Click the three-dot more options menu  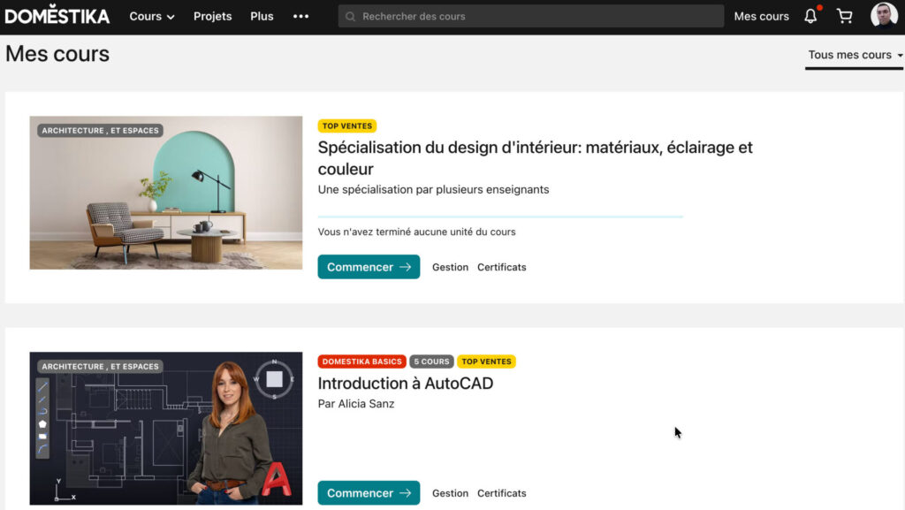[x=300, y=16]
